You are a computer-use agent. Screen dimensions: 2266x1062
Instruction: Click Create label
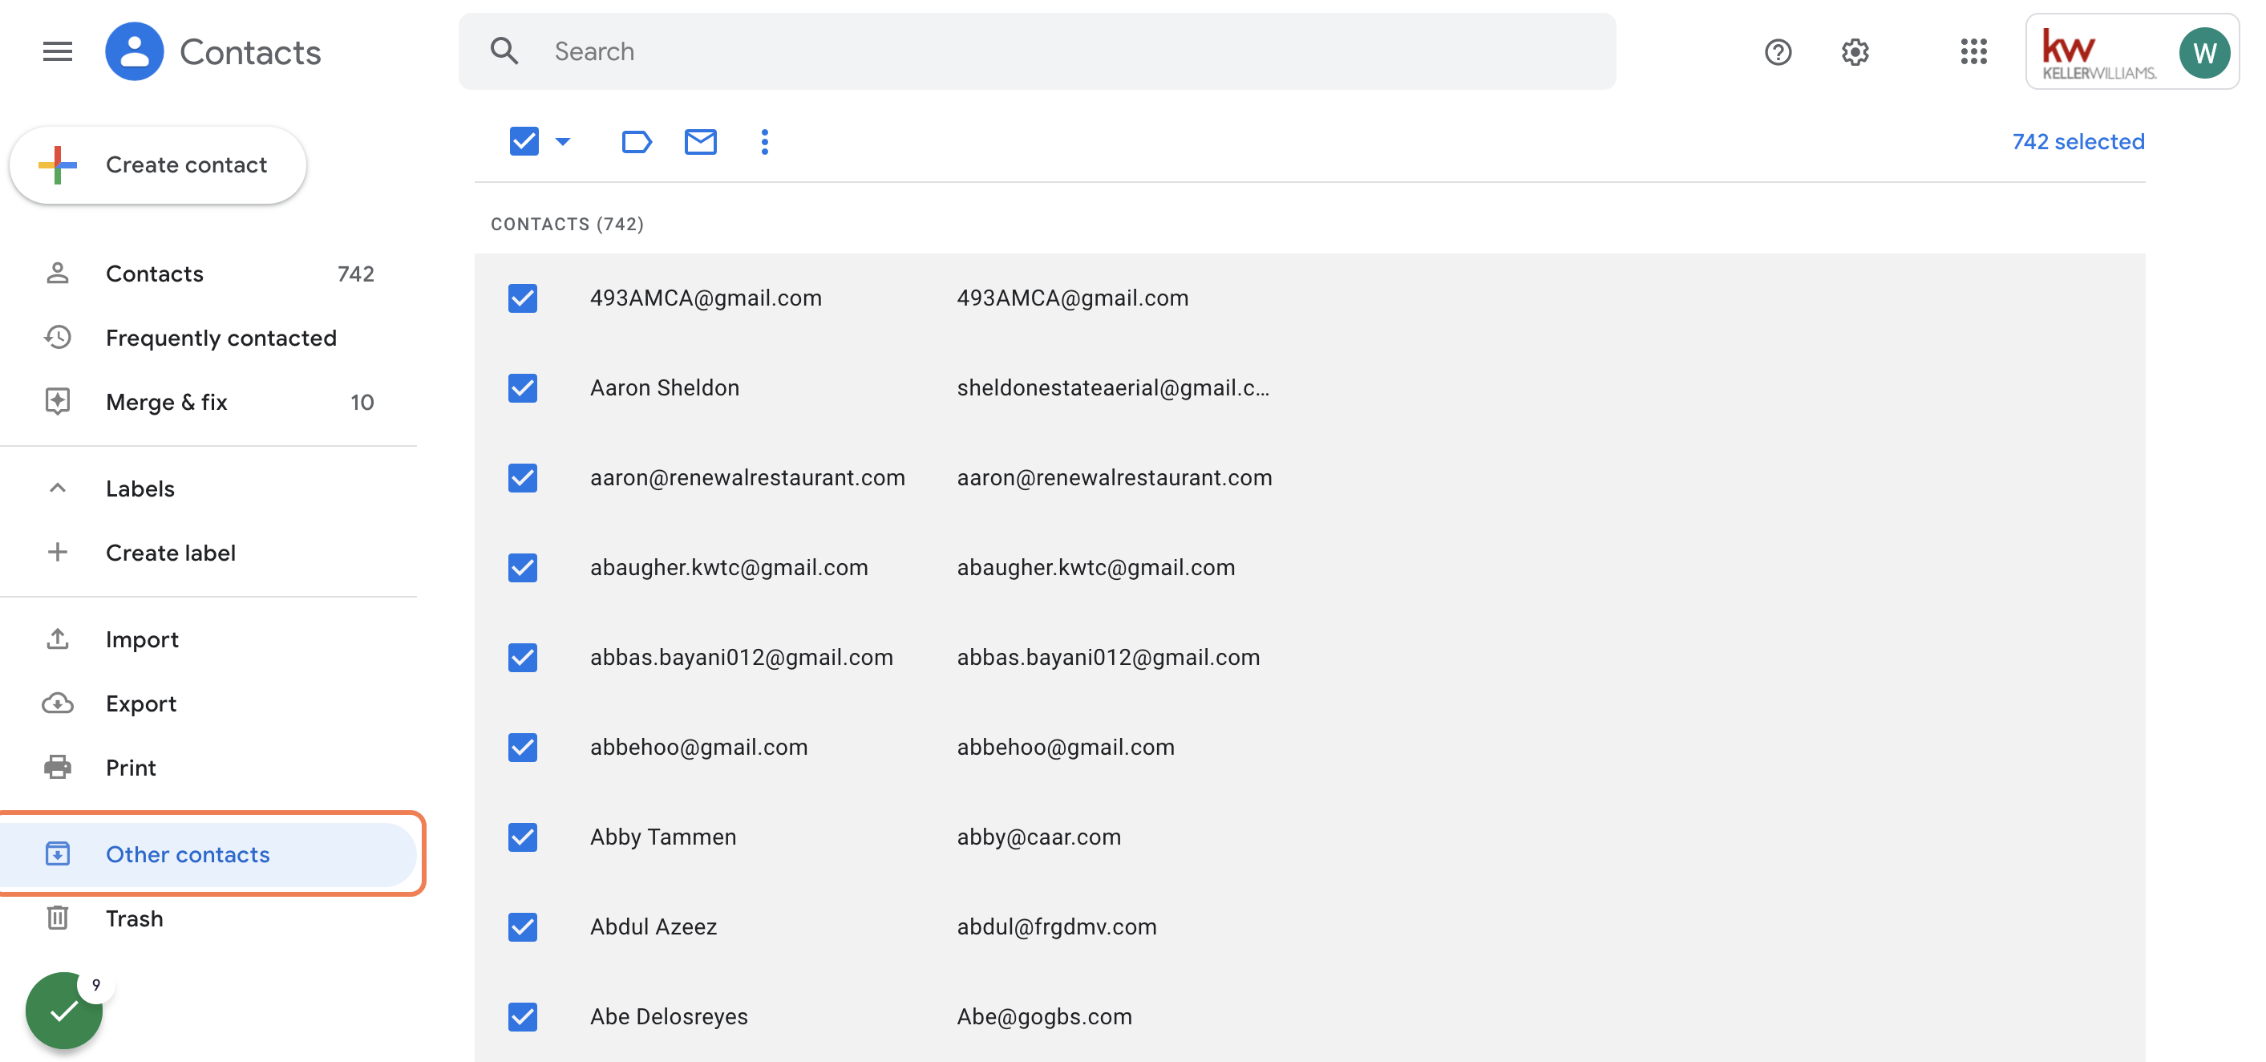click(208, 553)
